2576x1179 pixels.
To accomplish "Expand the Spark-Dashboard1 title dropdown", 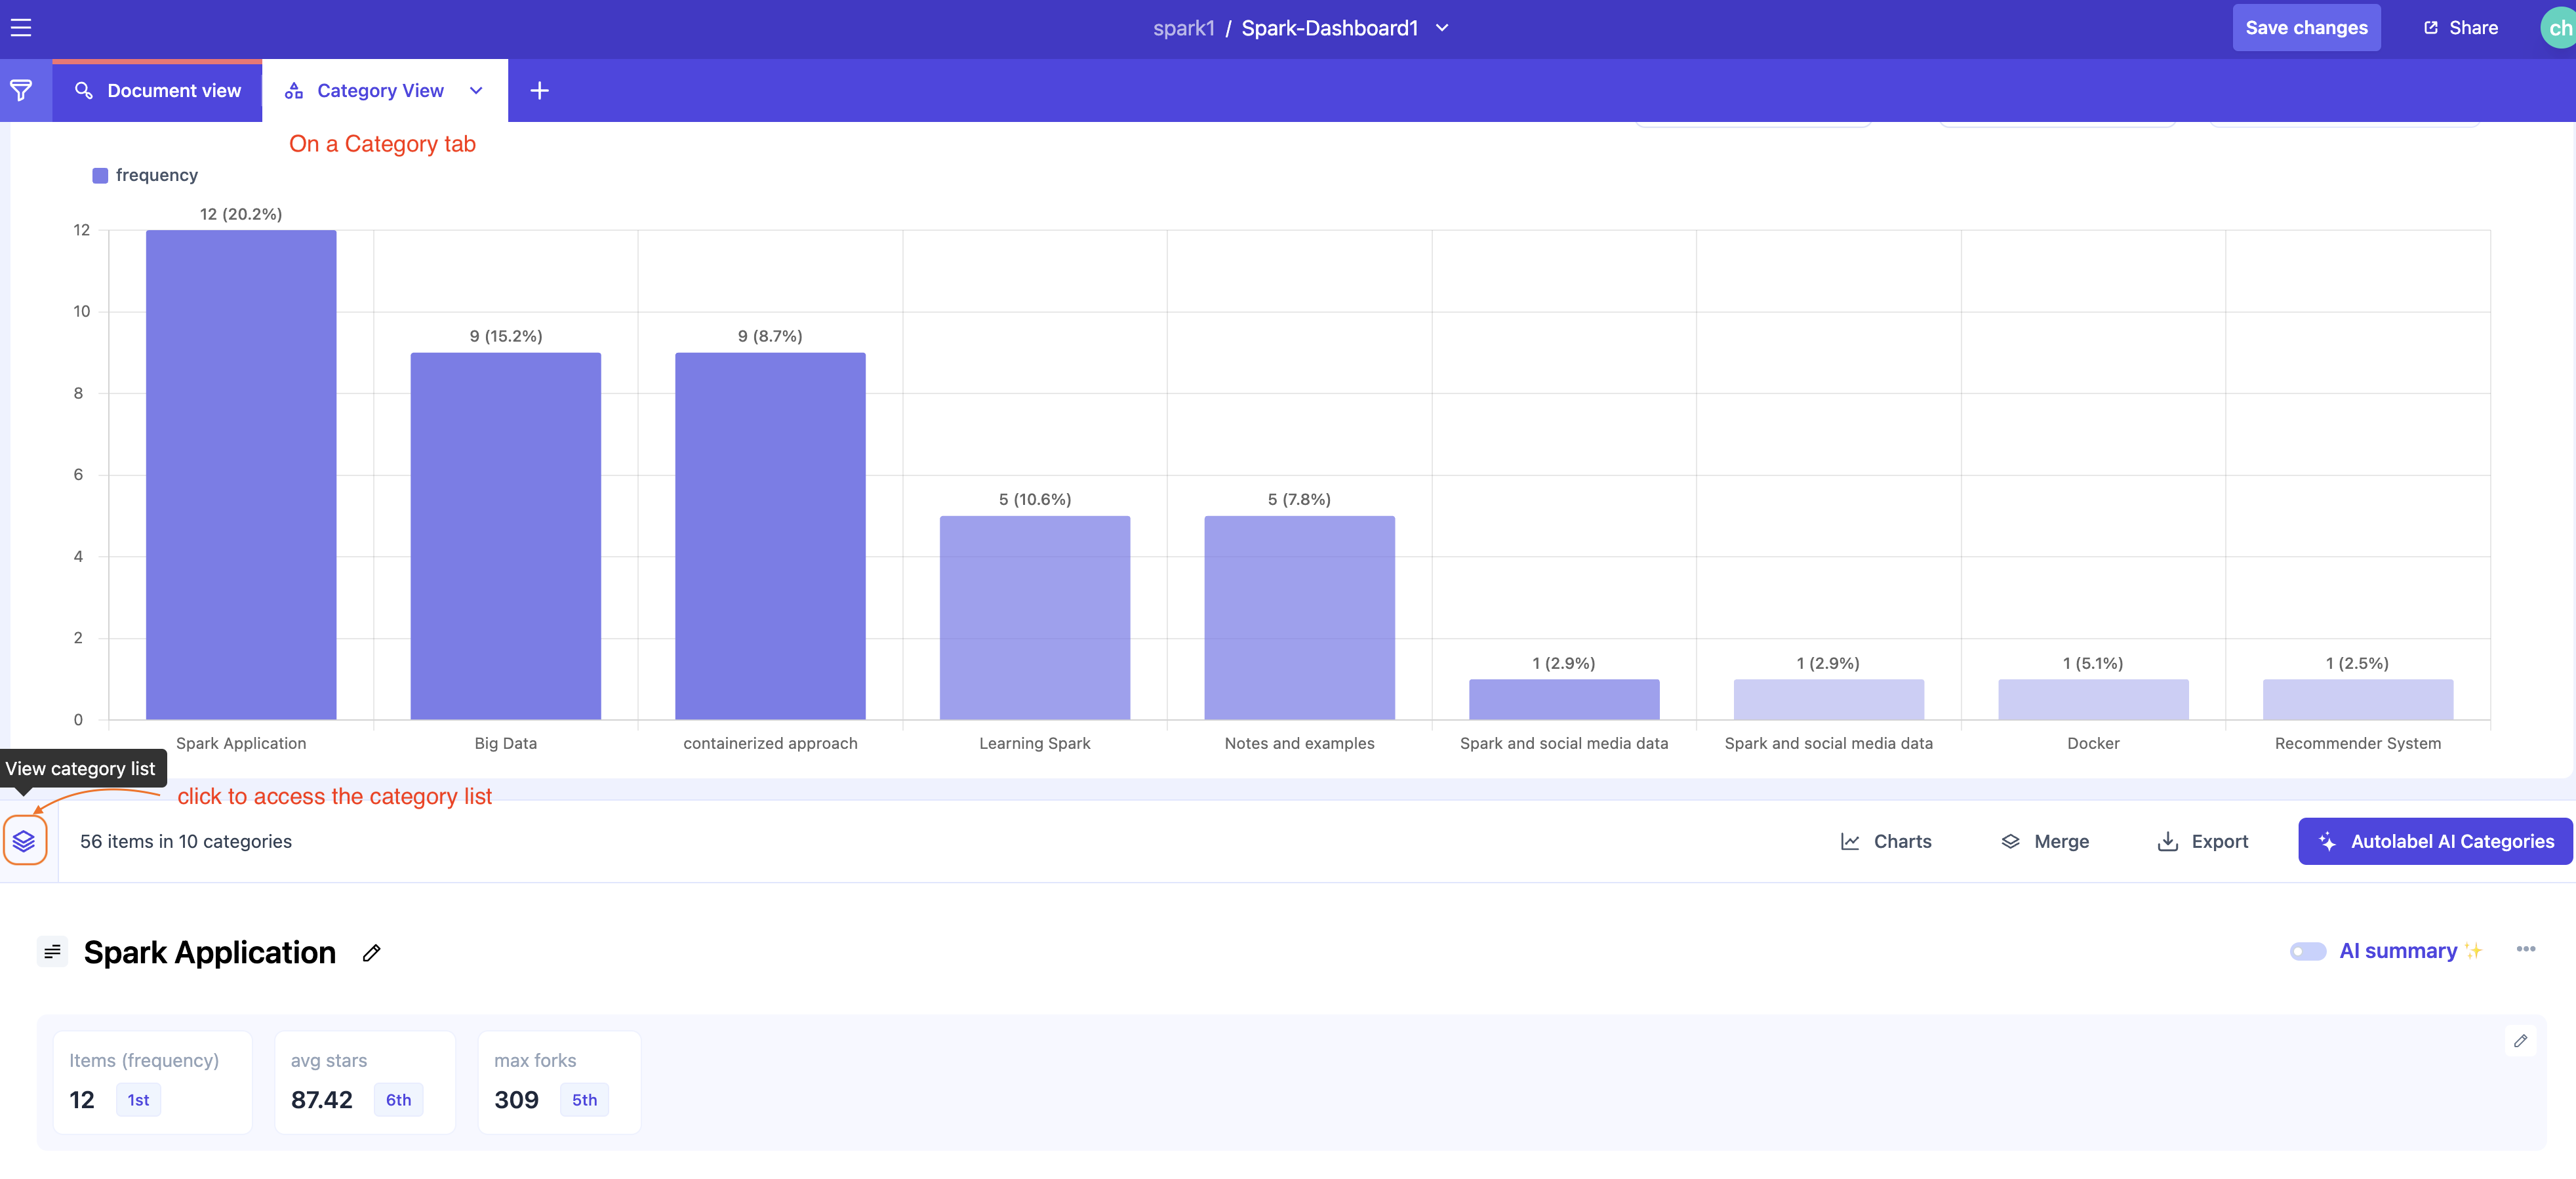I will [x=1442, y=28].
